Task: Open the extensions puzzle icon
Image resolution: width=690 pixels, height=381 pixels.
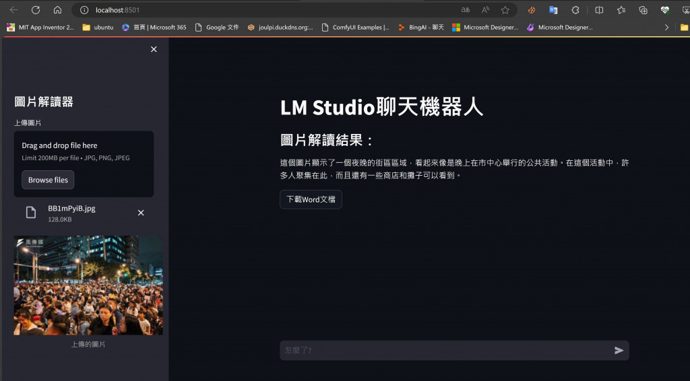Action: 575,10
